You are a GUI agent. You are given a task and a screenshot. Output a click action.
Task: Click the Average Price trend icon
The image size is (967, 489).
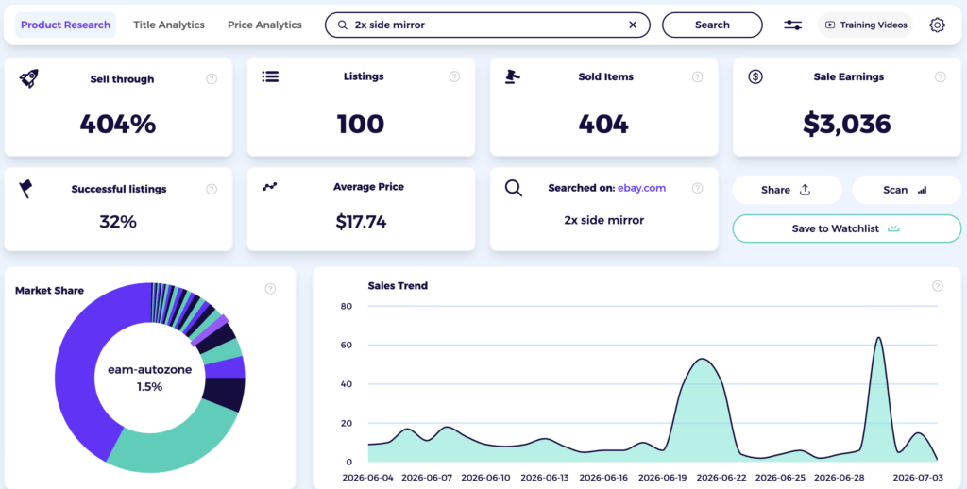point(269,186)
